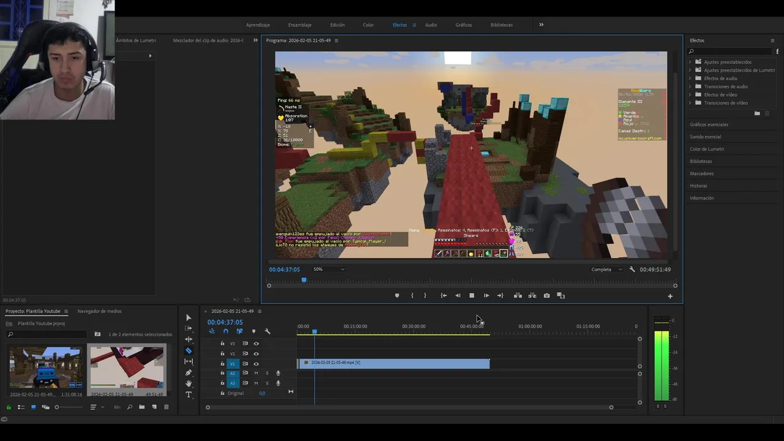Go to Out point
The height and width of the screenshot is (441, 784).
(x=500, y=296)
